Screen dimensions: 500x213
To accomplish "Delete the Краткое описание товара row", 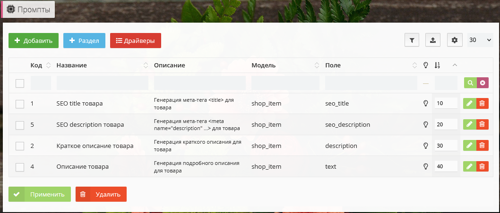I will pos(482,145).
